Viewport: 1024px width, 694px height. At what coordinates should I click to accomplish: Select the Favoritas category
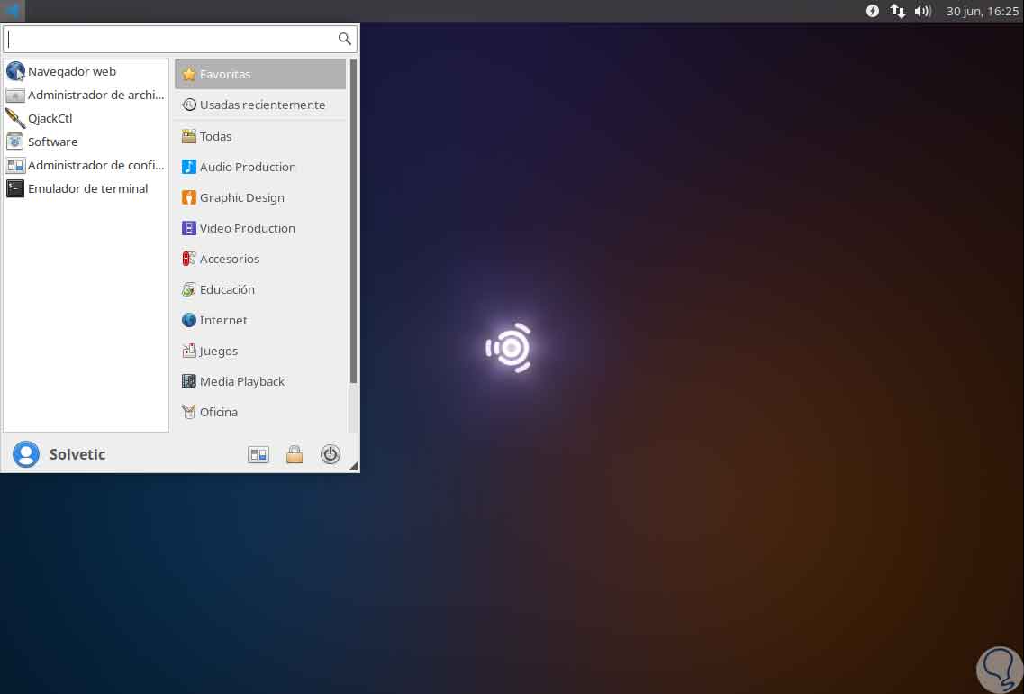coord(260,74)
